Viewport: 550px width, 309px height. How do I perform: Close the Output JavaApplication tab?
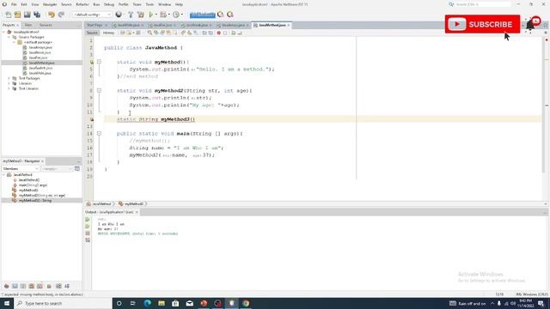pyautogui.click(x=137, y=212)
